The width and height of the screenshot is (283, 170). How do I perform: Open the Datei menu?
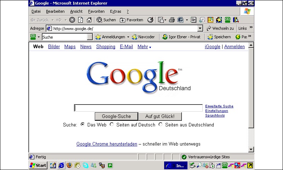(x=36, y=11)
